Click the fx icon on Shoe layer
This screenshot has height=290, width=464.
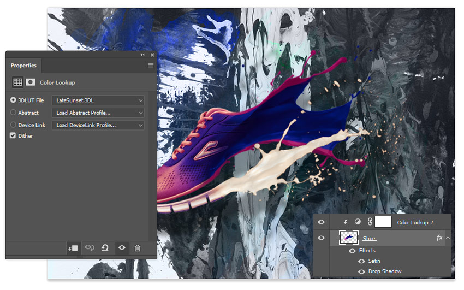click(x=439, y=238)
